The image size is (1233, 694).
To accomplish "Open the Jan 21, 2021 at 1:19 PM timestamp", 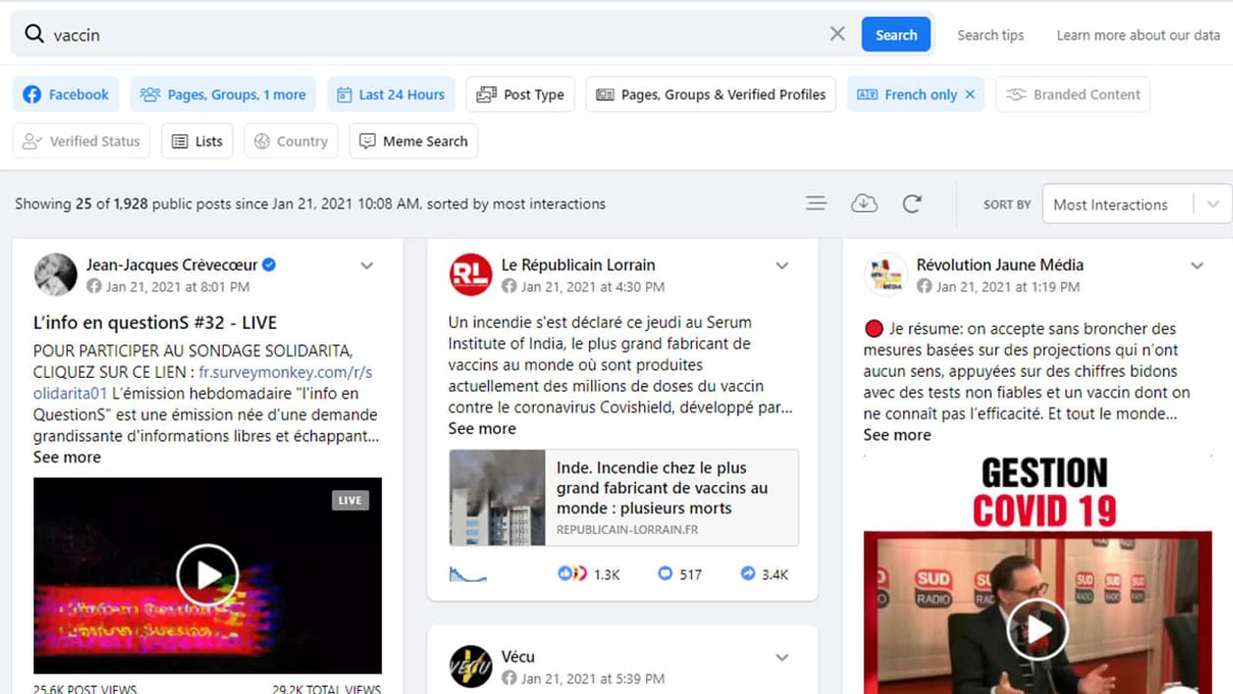I will tap(1008, 287).
